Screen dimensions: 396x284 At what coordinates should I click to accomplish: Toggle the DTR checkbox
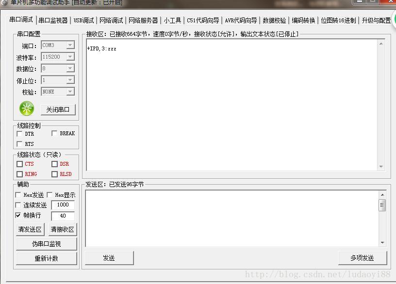point(19,134)
